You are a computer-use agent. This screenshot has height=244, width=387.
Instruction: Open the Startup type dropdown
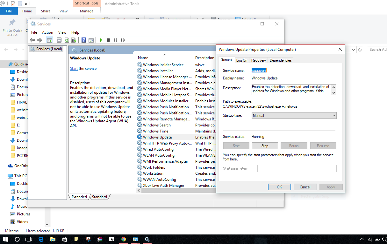294,116
